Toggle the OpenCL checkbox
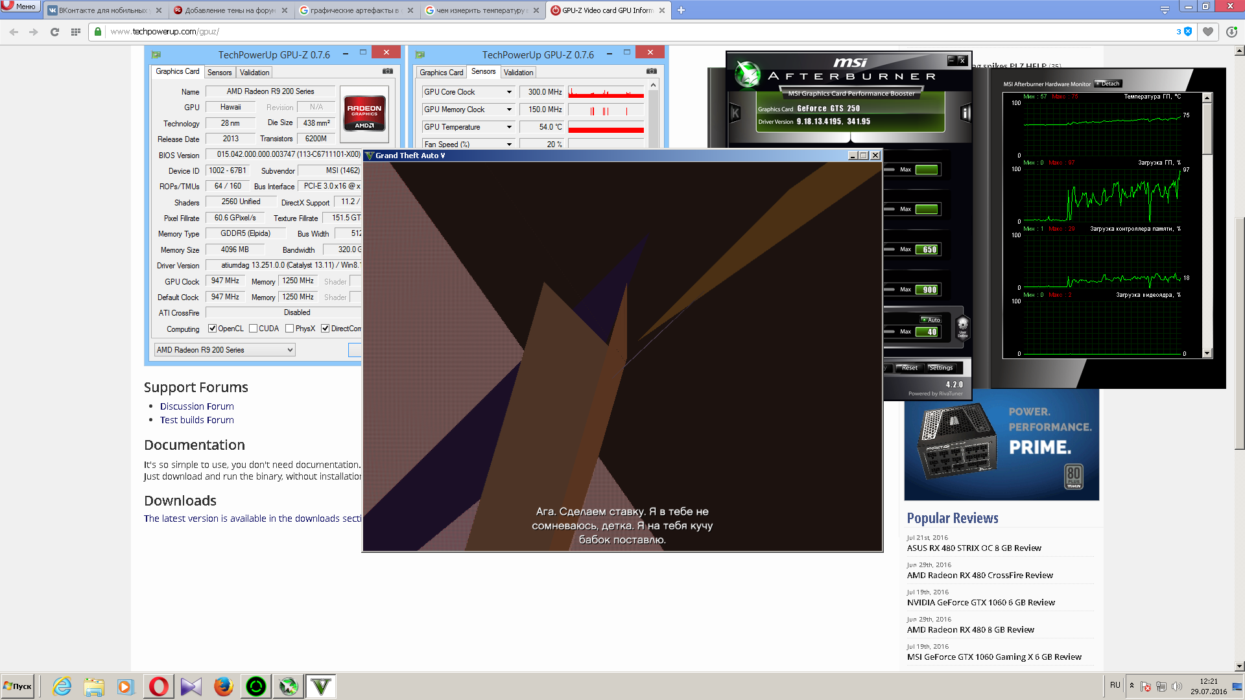The height and width of the screenshot is (700, 1245). [212, 329]
